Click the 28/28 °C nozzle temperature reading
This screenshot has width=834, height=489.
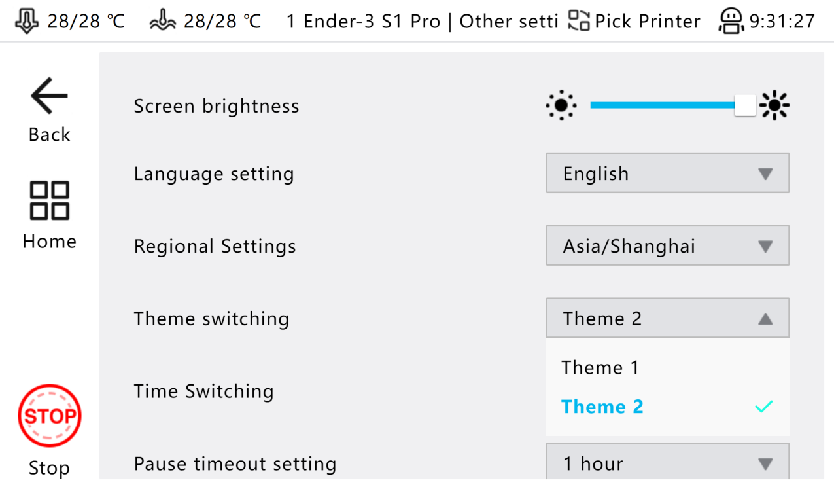point(86,21)
